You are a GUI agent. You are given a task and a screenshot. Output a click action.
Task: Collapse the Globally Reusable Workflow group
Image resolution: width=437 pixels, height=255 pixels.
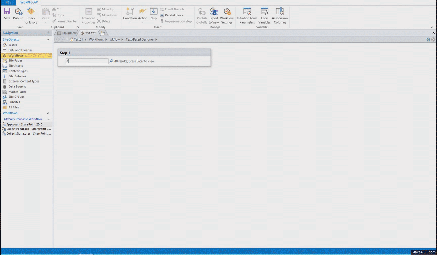tap(49, 119)
